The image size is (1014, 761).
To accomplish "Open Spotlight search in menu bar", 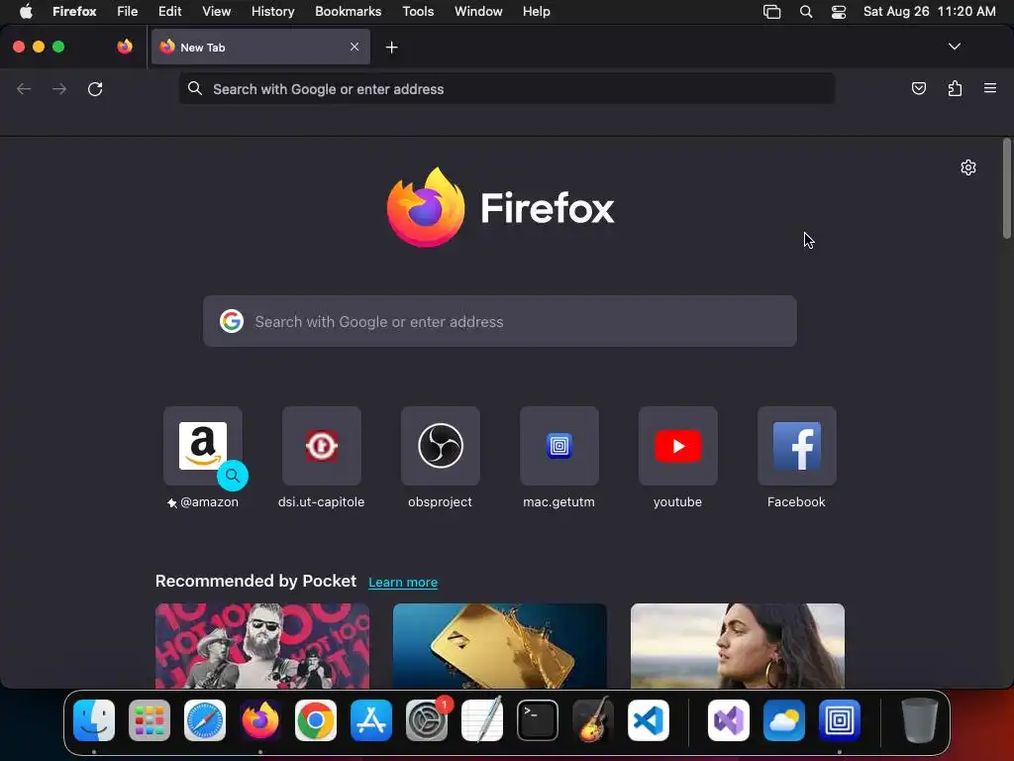I will pos(806,11).
